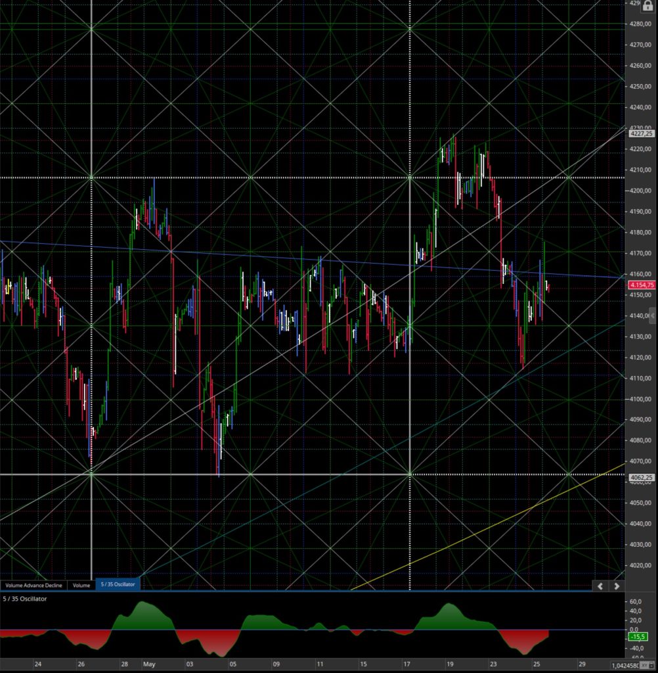The width and height of the screenshot is (658, 673).
Task: Click the 20,0 oscillator scale label
Action: [x=636, y=620]
